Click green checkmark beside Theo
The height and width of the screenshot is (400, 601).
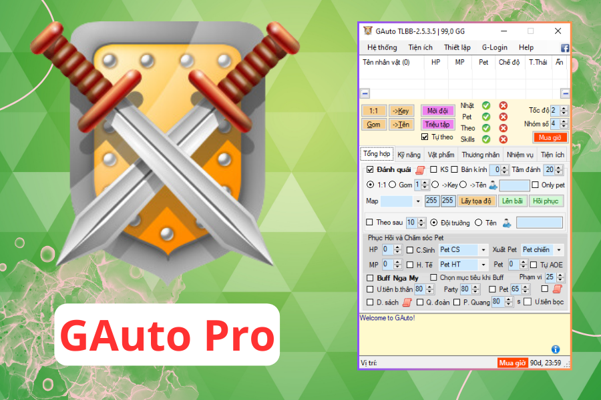(486, 128)
